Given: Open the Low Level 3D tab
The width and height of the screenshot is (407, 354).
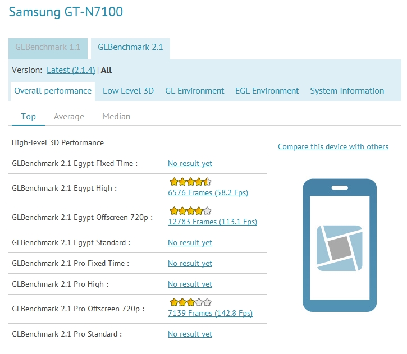Looking at the screenshot, I should 128,91.
